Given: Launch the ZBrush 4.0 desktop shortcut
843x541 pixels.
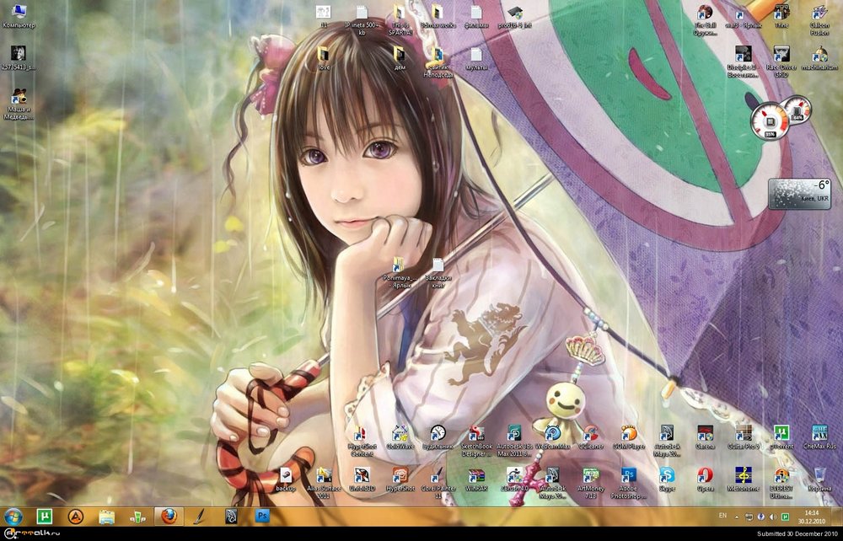Looking at the screenshot, I should [513, 476].
